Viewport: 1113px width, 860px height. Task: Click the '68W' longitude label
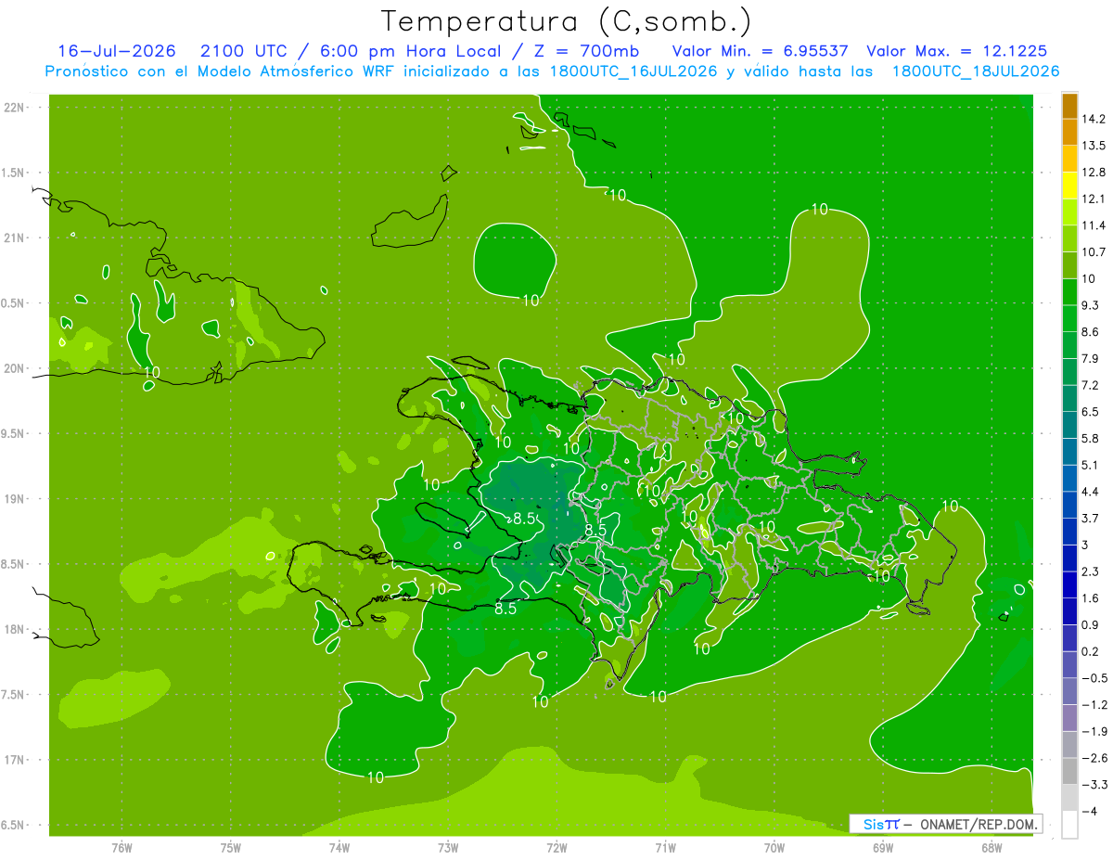coord(991,847)
